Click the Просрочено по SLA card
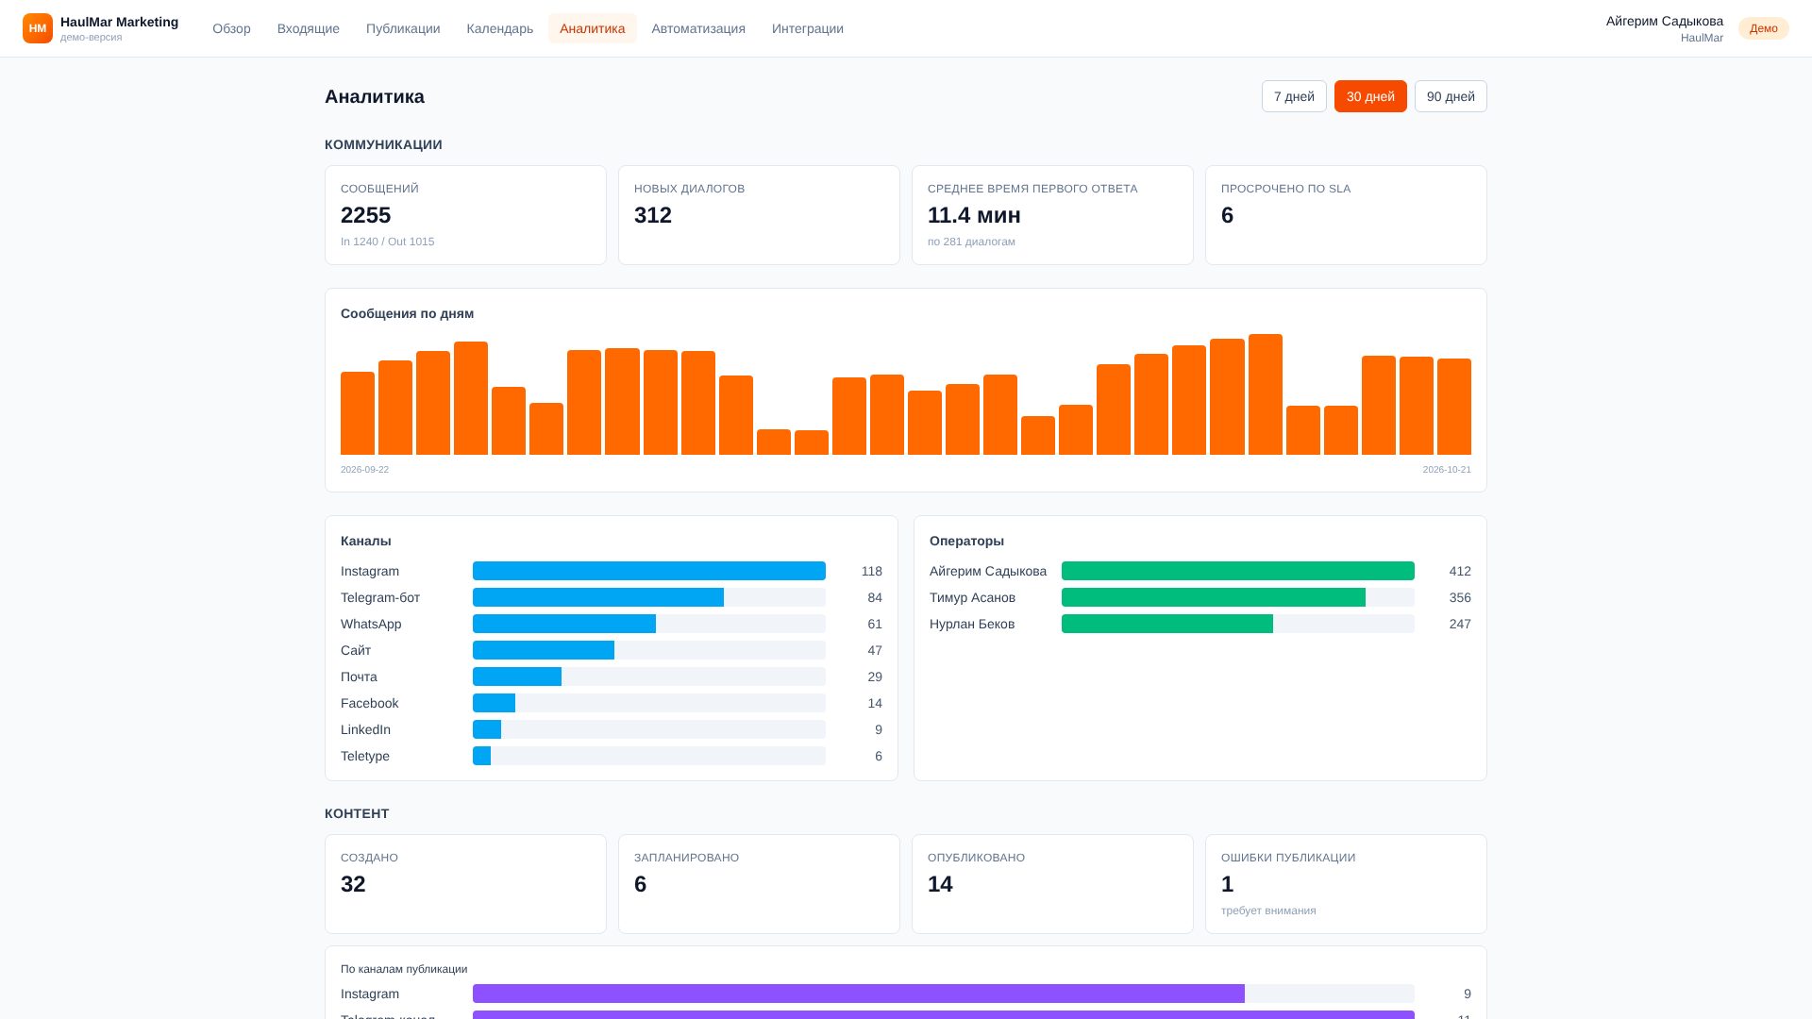The width and height of the screenshot is (1812, 1019). [x=1346, y=215]
